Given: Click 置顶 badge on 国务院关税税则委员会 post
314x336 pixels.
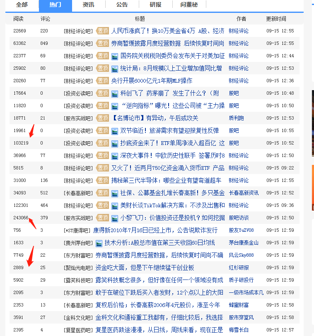Looking at the screenshot, I should click(x=103, y=56).
